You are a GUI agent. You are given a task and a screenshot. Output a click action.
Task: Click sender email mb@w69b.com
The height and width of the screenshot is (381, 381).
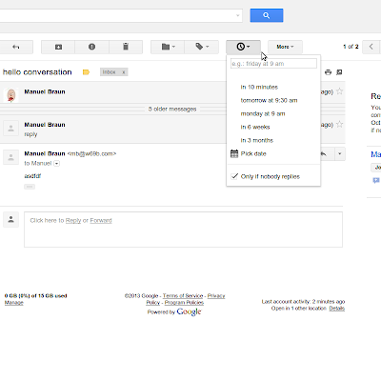[x=91, y=153]
